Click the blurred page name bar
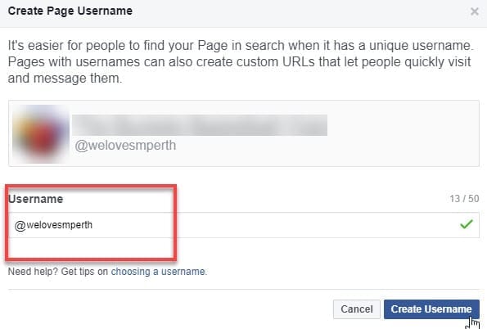 click(x=200, y=125)
